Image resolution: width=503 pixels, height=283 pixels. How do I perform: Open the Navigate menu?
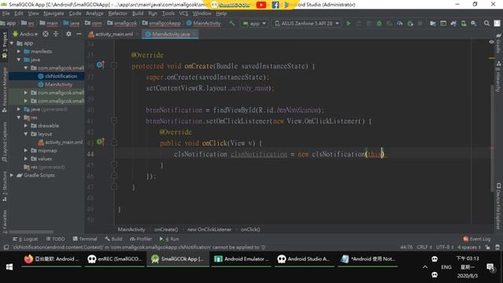(53, 13)
